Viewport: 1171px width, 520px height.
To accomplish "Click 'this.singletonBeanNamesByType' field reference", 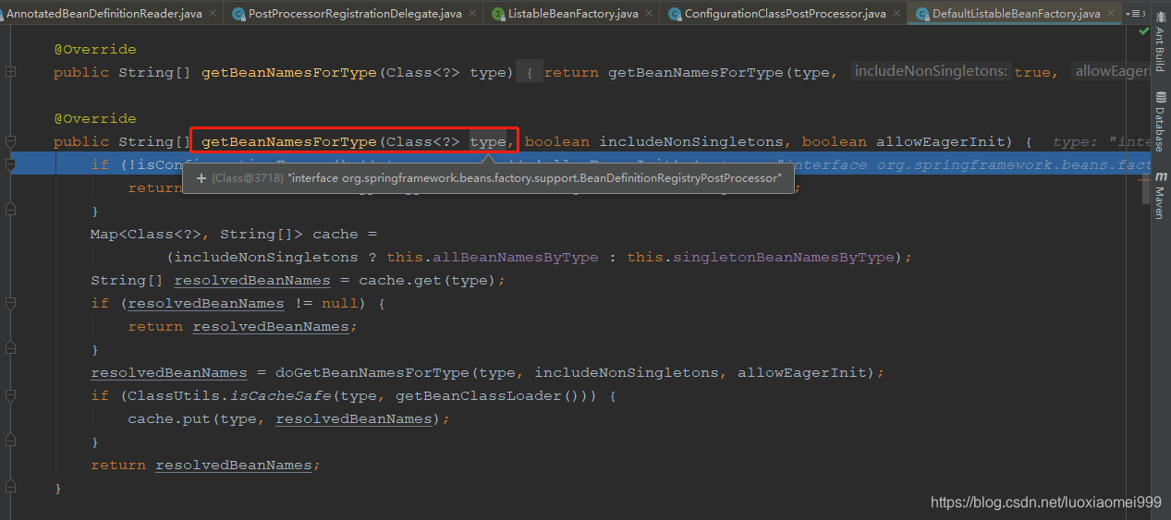I will tap(761, 257).
